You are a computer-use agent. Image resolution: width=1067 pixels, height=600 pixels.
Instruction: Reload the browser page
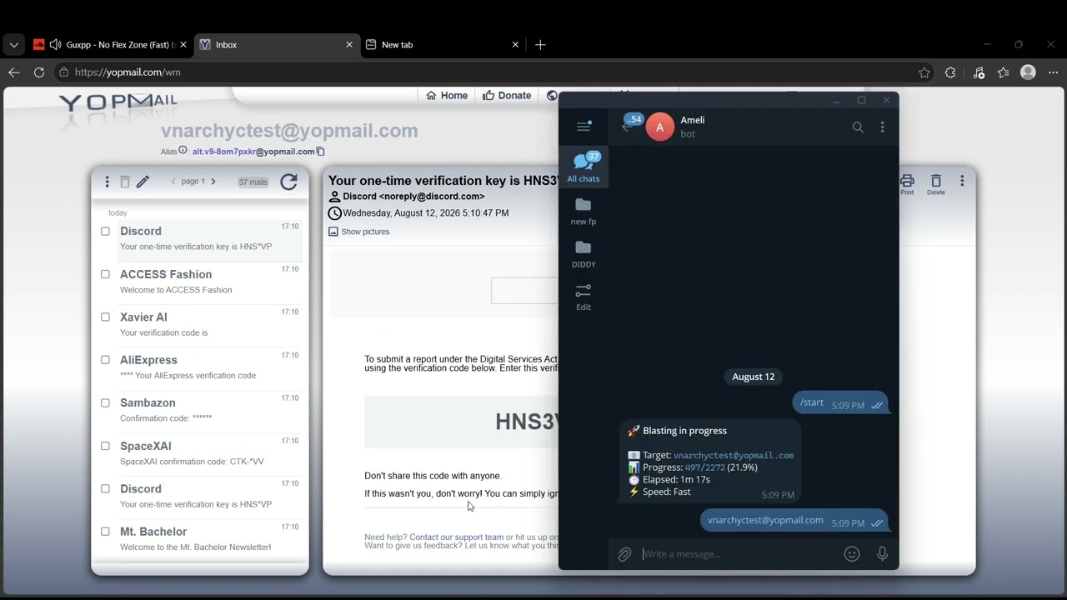point(38,72)
